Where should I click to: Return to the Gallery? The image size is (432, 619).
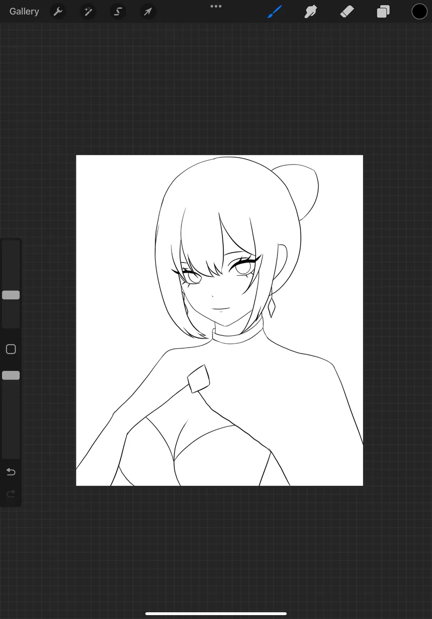[24, 11]
